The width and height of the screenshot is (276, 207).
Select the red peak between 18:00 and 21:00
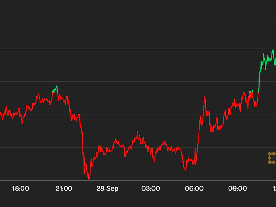(x=39, y=95)
